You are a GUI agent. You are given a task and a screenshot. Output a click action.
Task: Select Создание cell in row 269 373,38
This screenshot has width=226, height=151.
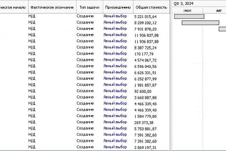tap(85, 122)
